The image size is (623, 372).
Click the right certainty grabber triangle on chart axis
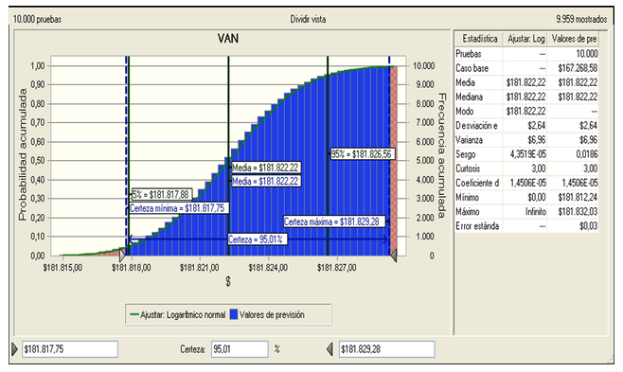tap(393, 255)
